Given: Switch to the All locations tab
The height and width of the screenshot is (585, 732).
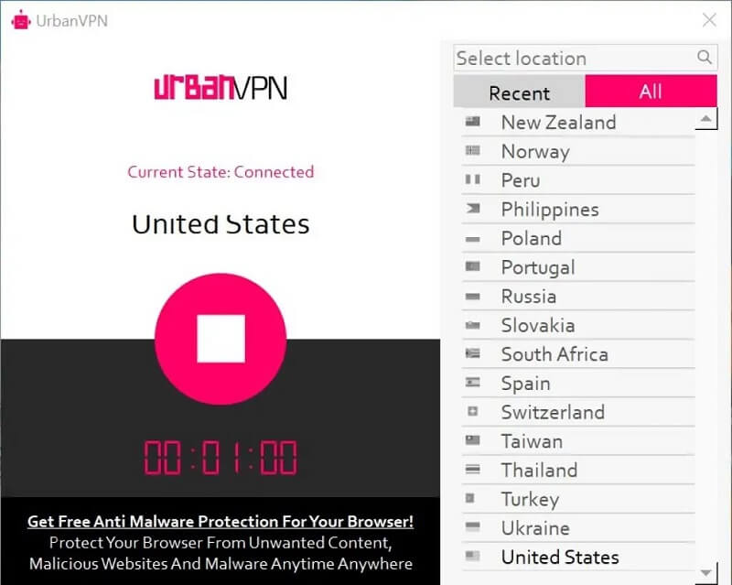Looking at the screenshot, I should pyautogui.click(x=651, y=92).
